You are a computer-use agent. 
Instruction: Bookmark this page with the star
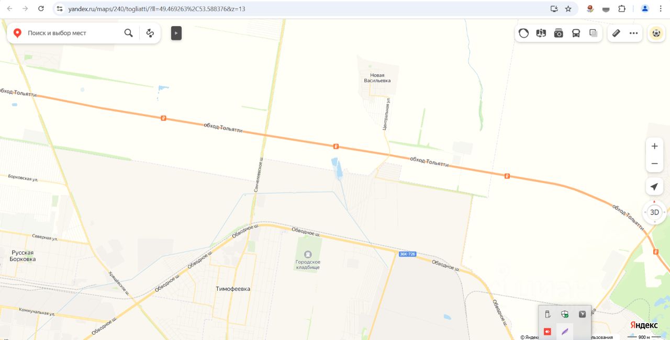click(x=568, y=9)
